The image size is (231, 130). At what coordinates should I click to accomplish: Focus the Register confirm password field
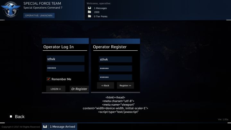(x=116, y=77)
